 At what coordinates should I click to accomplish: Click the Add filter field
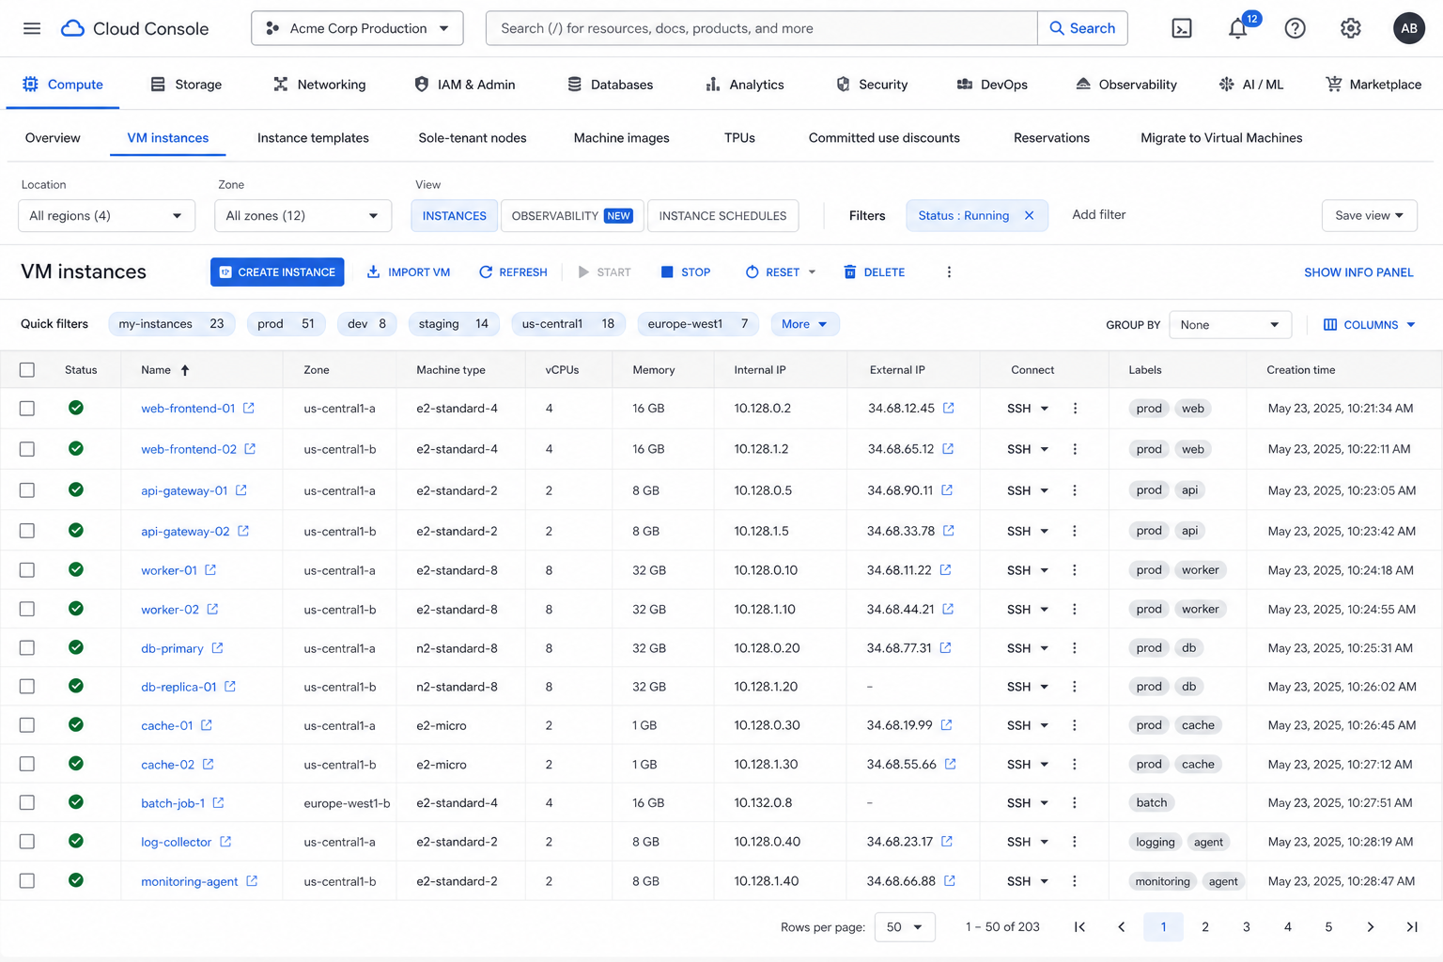tap(1098, 215)
